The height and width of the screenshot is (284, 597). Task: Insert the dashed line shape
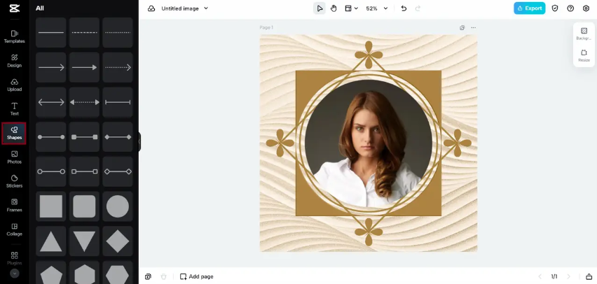coord(84,33)
